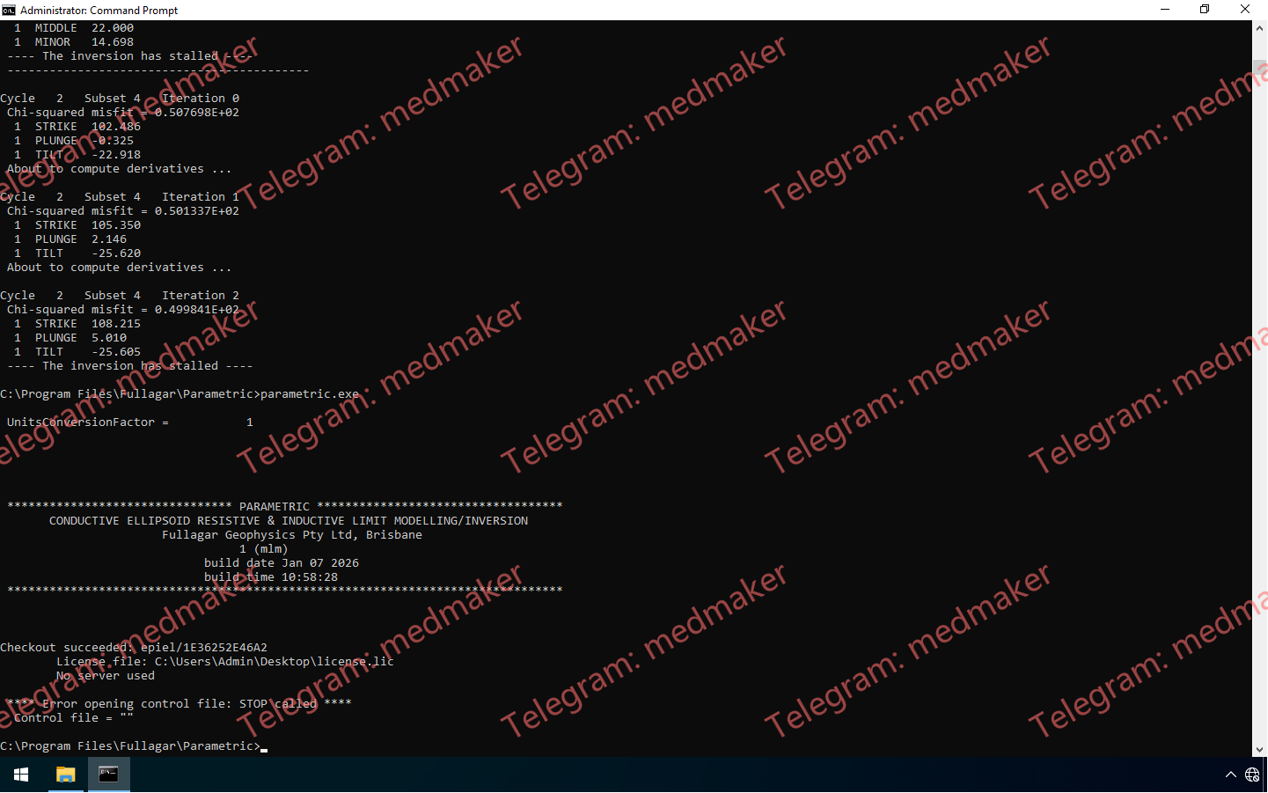Screen dimensions: 1268x793
Task: Click the 'Checkout succeeded' output line
Action: 134,648
